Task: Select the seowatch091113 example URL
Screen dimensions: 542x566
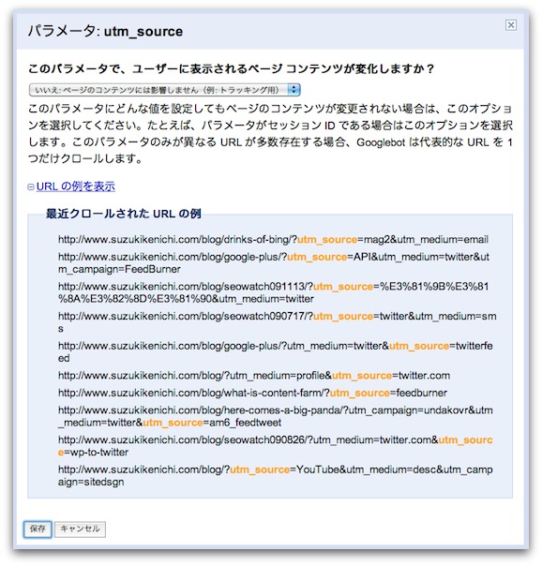Action: click(x=274, y=292)
